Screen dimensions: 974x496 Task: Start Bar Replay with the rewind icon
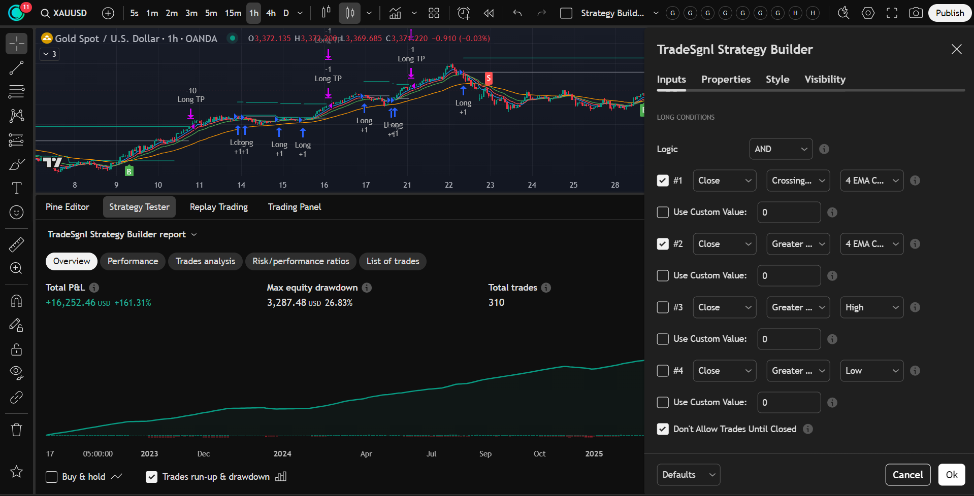[489, 13]
